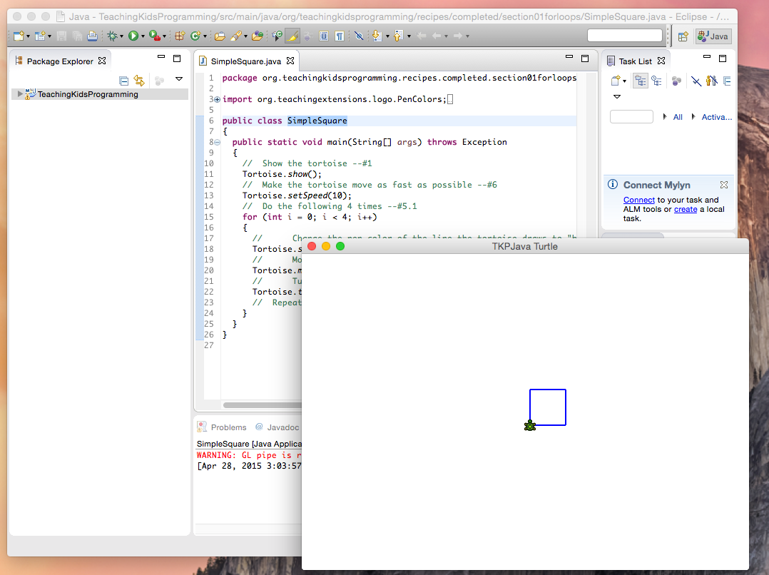Collapse all in Package Explorer

pos(123,81)
